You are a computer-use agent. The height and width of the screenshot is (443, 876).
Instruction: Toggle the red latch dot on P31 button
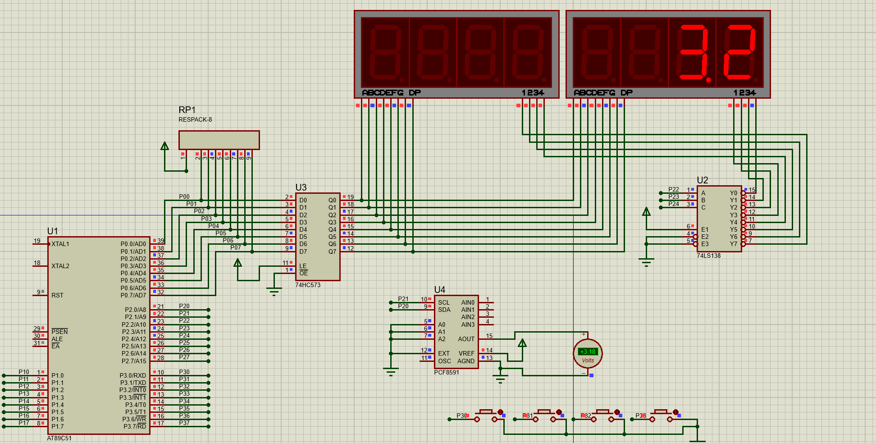coord(559,412)
